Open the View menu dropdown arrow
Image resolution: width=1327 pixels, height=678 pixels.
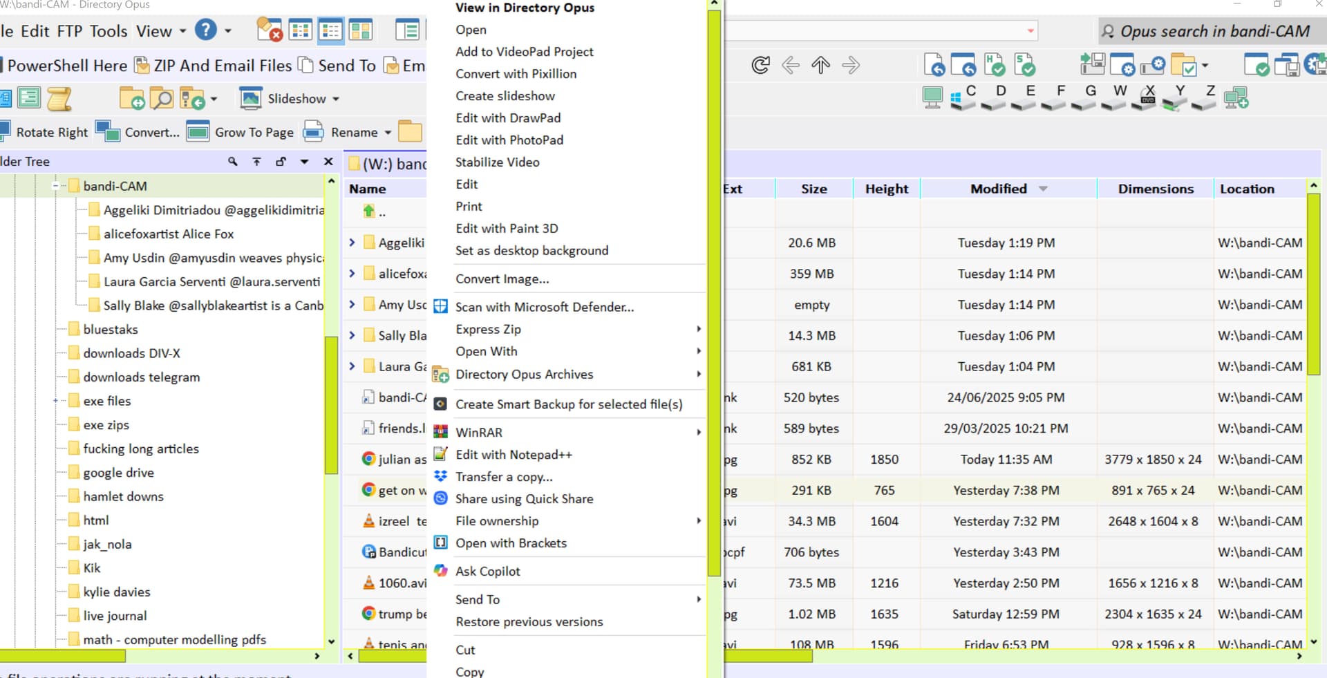(x=182, y=31)
